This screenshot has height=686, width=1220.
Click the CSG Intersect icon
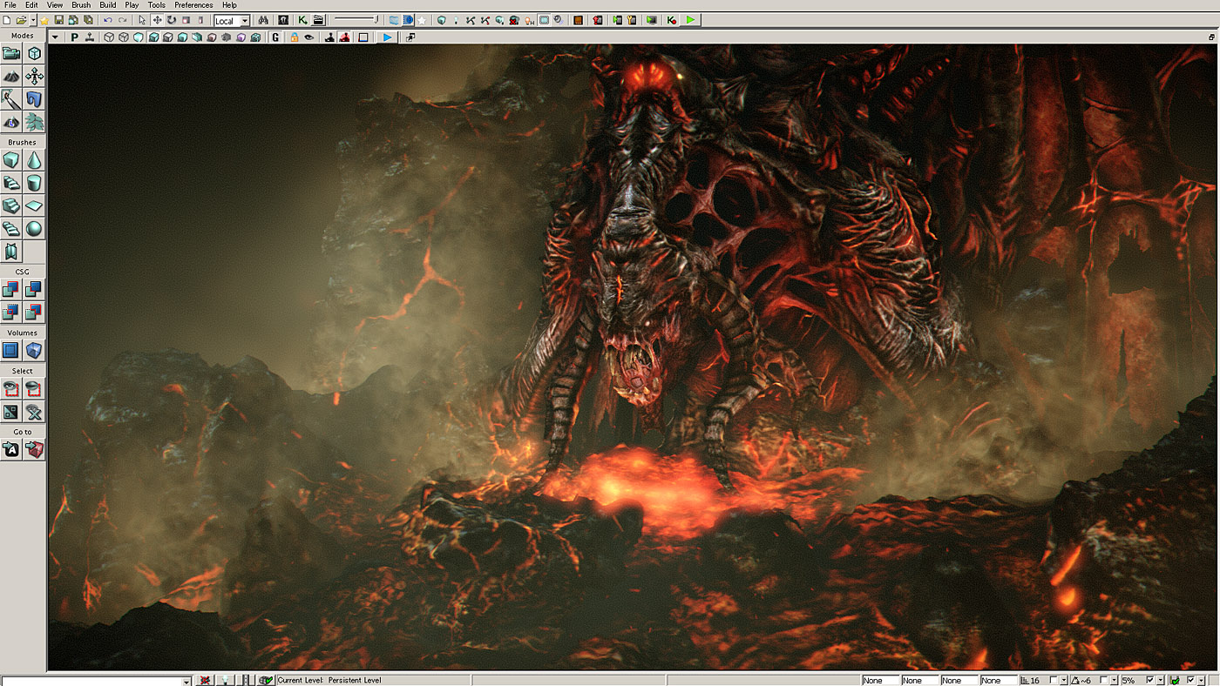pos(11,312)
